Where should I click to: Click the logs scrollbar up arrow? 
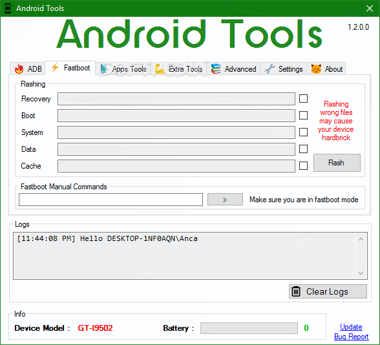pos(361,239)
